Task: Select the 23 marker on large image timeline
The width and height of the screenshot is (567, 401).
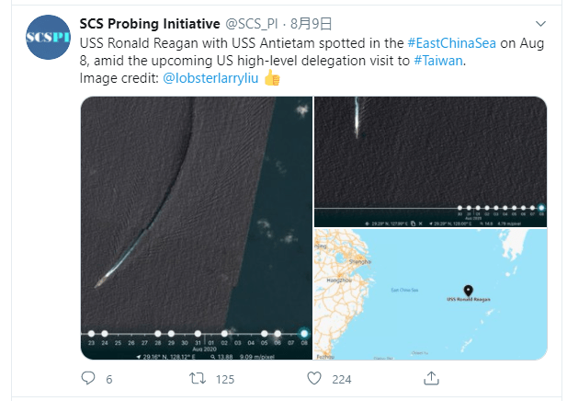Action: point(91,333)
